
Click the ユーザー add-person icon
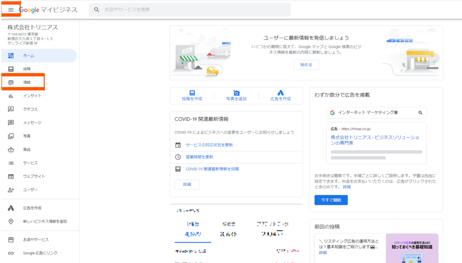(11, 190)
